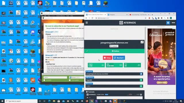
Task: Change version with 1.17.1 row green icon
Action: pyautogui.click(x=141, y=86)
